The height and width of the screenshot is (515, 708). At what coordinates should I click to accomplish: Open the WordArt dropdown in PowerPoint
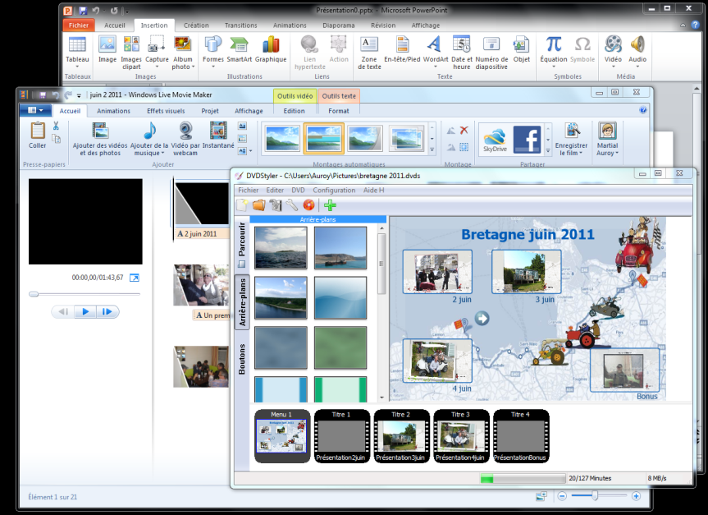click(436, 52)
